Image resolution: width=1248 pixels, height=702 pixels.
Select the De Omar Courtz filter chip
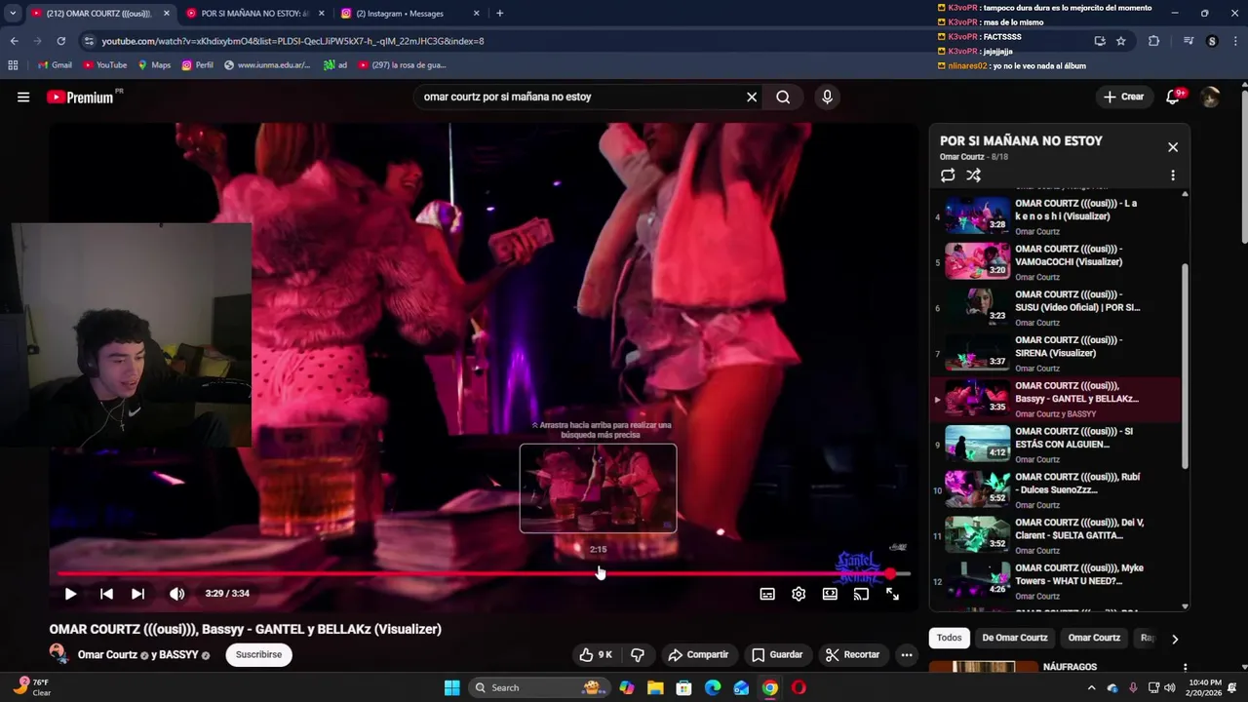tap(1014, 638)
